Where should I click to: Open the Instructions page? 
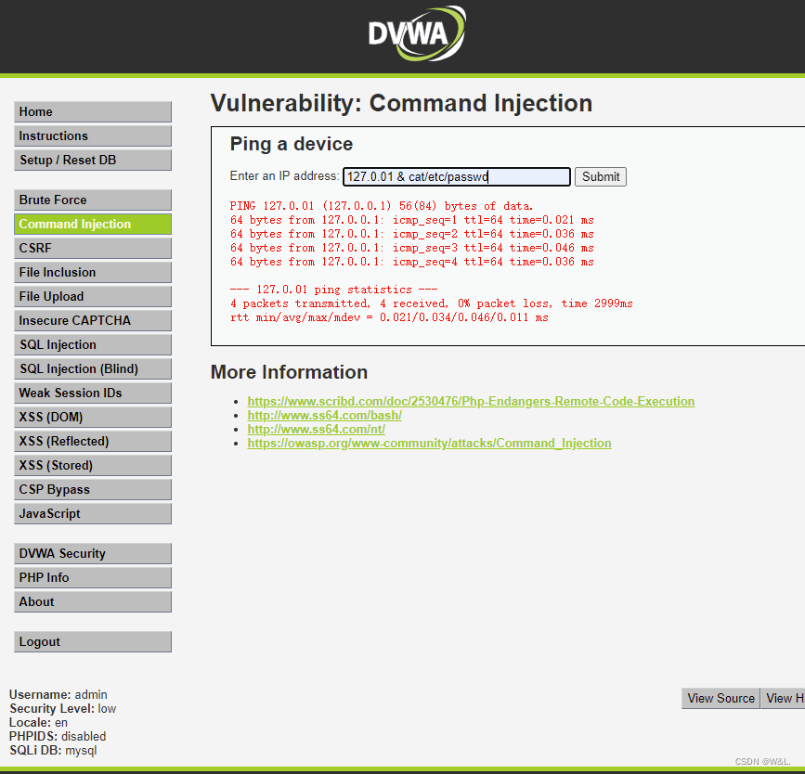(93, 136)
